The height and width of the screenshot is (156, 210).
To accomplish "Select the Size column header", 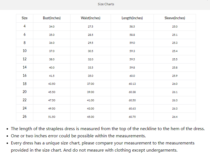I will point(24,18).
